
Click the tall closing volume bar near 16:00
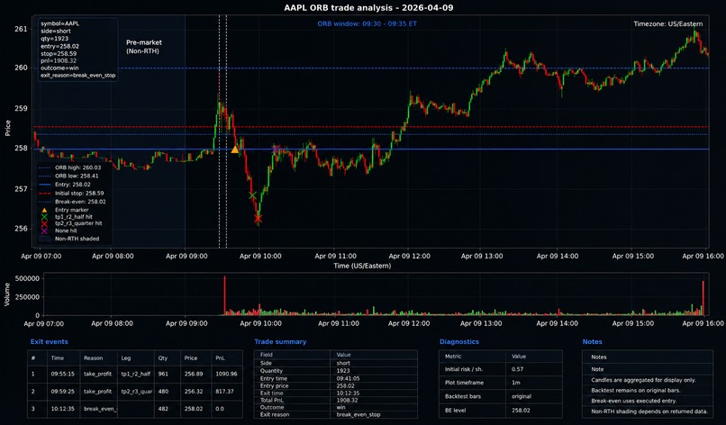(x=703, y=298)
